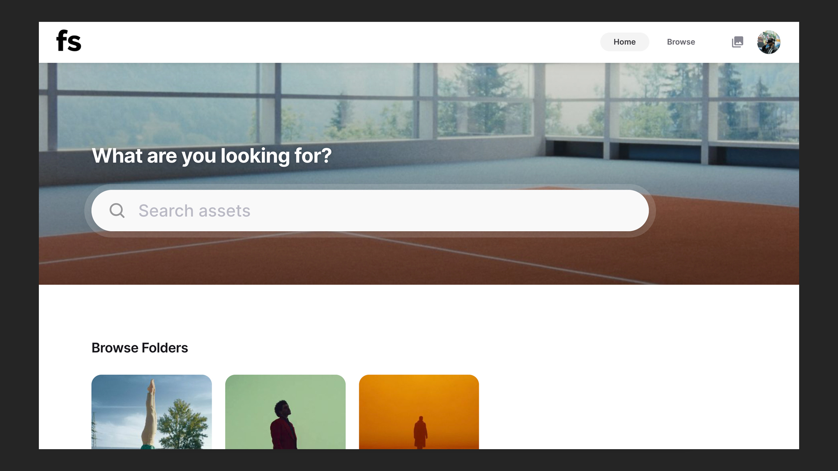The image size is (838, 471).
Task: Click the magnifying glass search icon
Action: (x=117, y=211)
